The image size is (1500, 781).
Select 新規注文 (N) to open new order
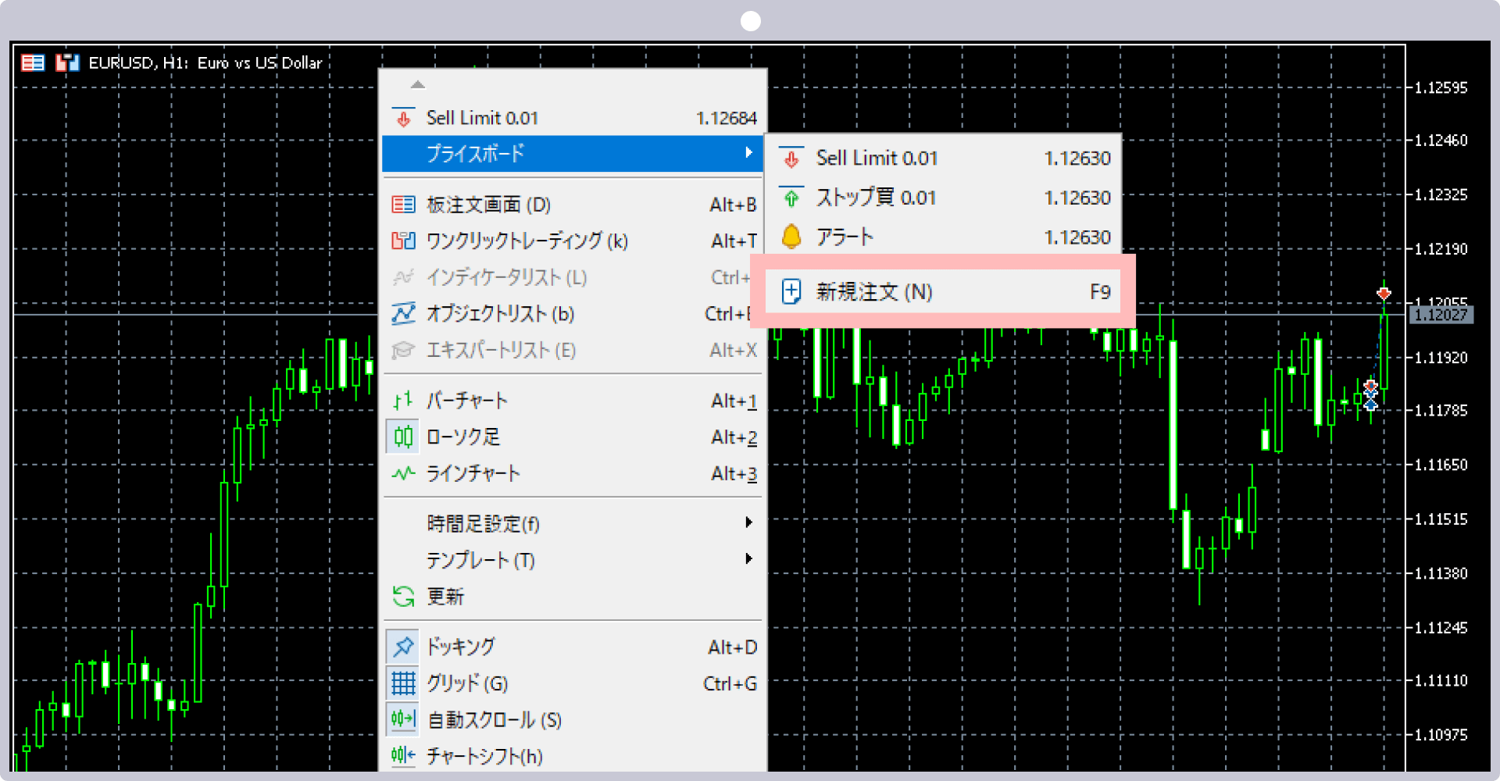click(x=943, y=292)
